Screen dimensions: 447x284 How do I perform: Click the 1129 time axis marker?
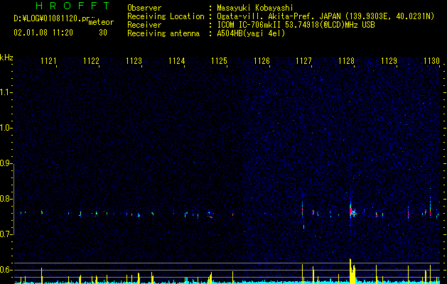pyautogui.click(x=389, y=61)
